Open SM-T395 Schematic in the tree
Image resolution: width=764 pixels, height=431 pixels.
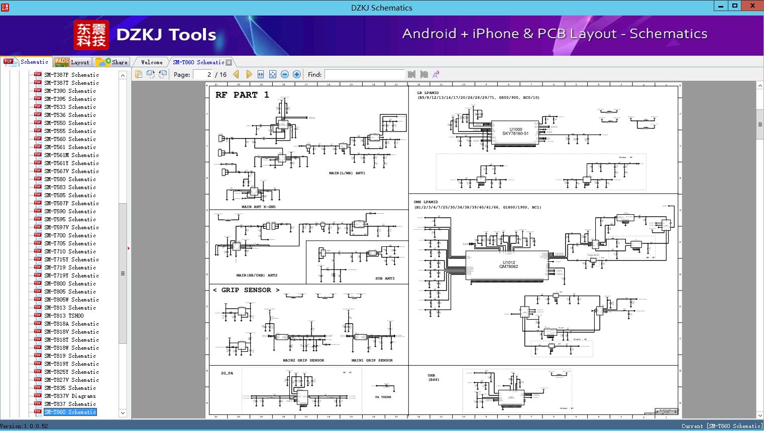pos(70,99)
